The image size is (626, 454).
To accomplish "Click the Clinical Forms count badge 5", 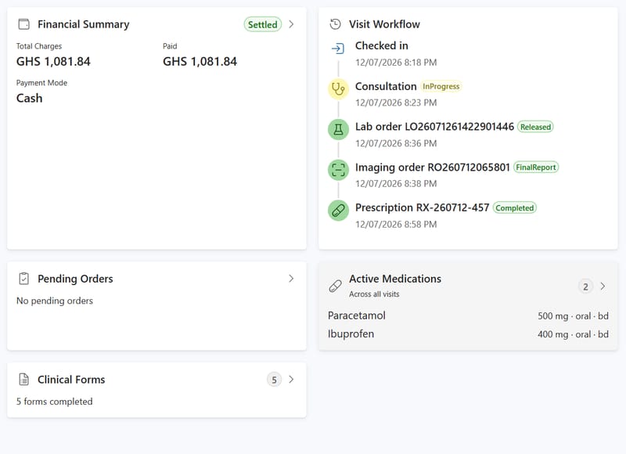I will click(x=274, y=380).
